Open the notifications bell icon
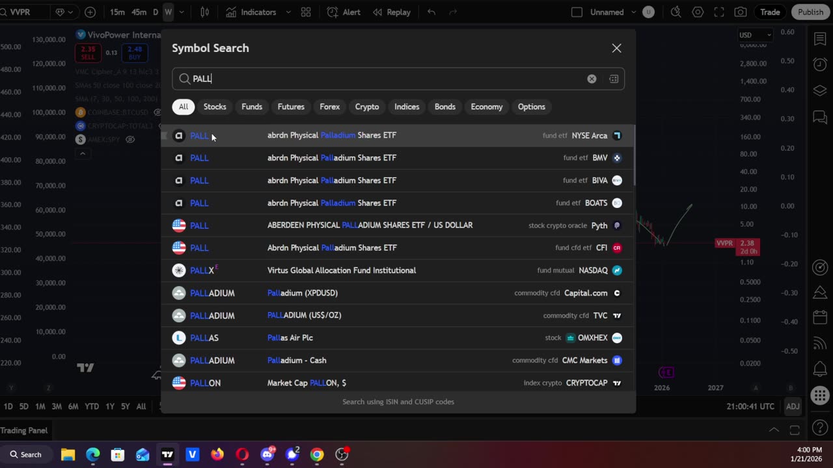Viewport: 833px width, 468px height. coord(820,370)
